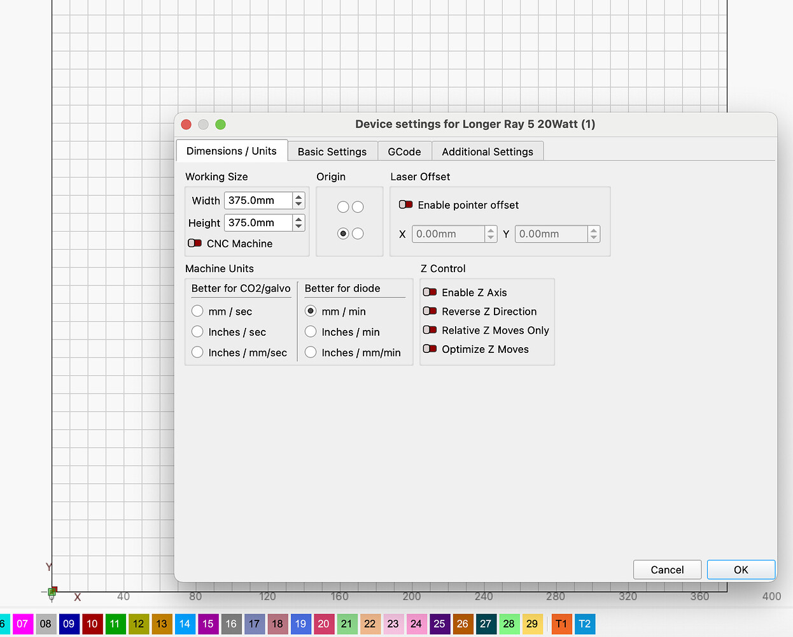Select the bottom-left origin radio button

[x=343, y=233]
